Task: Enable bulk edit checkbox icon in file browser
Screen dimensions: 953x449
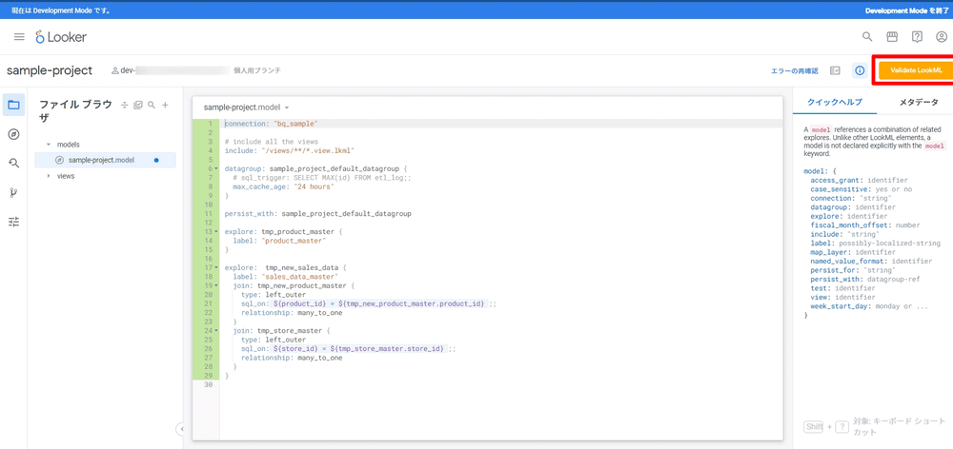Action: point(138,105)
